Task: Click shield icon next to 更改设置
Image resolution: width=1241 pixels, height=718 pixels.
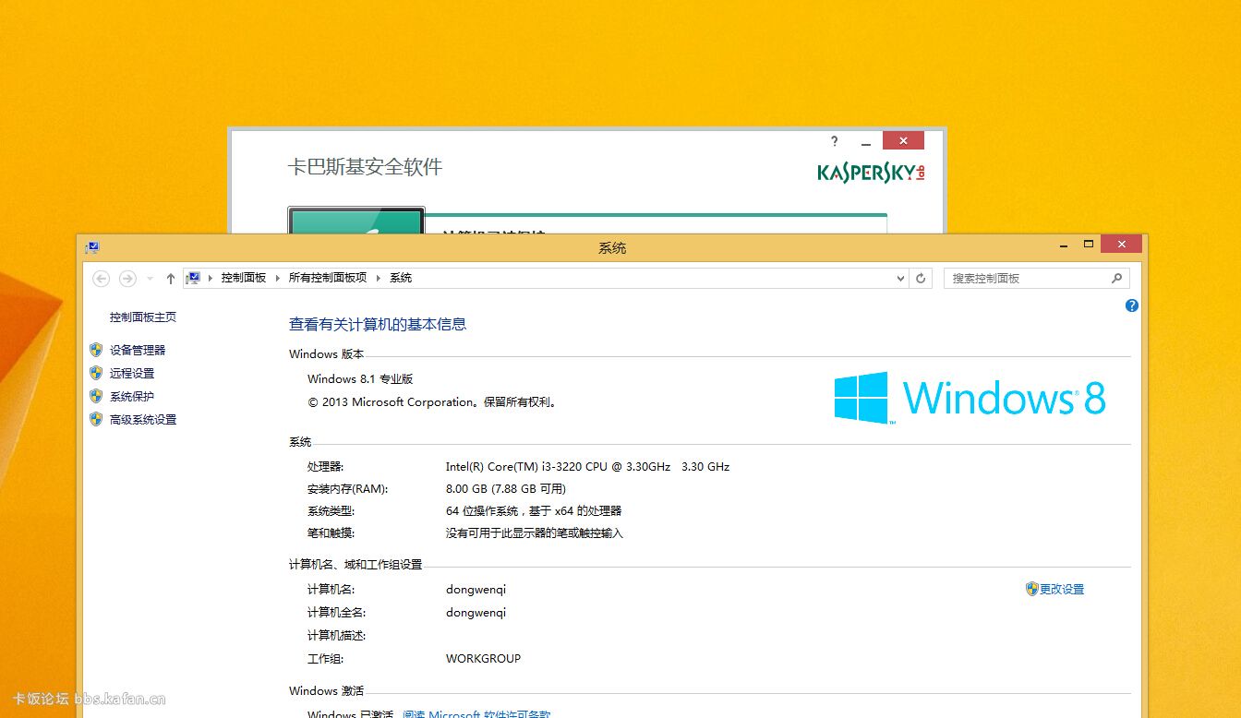Action: pos(1032,589)
